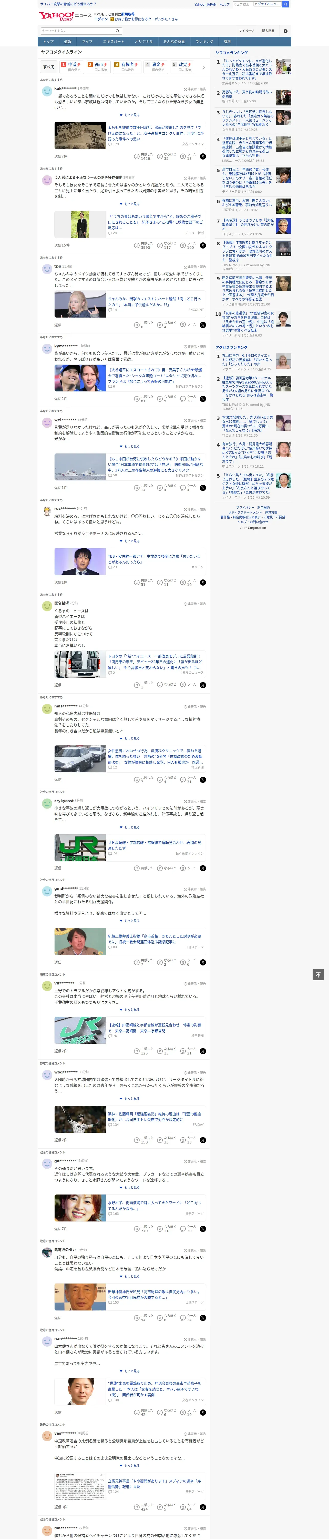Share tpp's comment on X

(203, 324)
